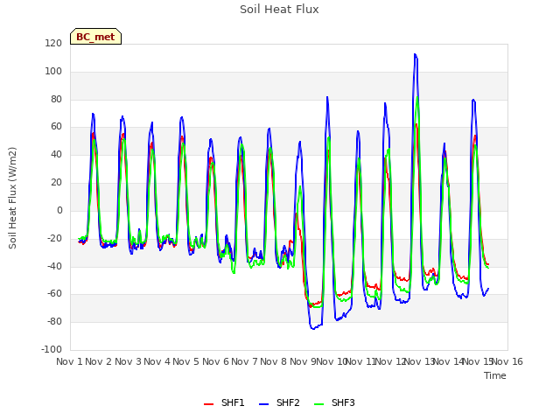
Task: Toggle the SHF1 series in the legend
Action: click(224, 403)
